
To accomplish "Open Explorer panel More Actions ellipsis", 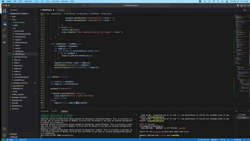I will [x=35, y=10].
